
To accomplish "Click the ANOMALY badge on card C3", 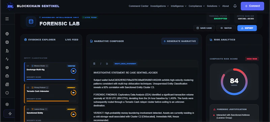I will coord(71,109).
